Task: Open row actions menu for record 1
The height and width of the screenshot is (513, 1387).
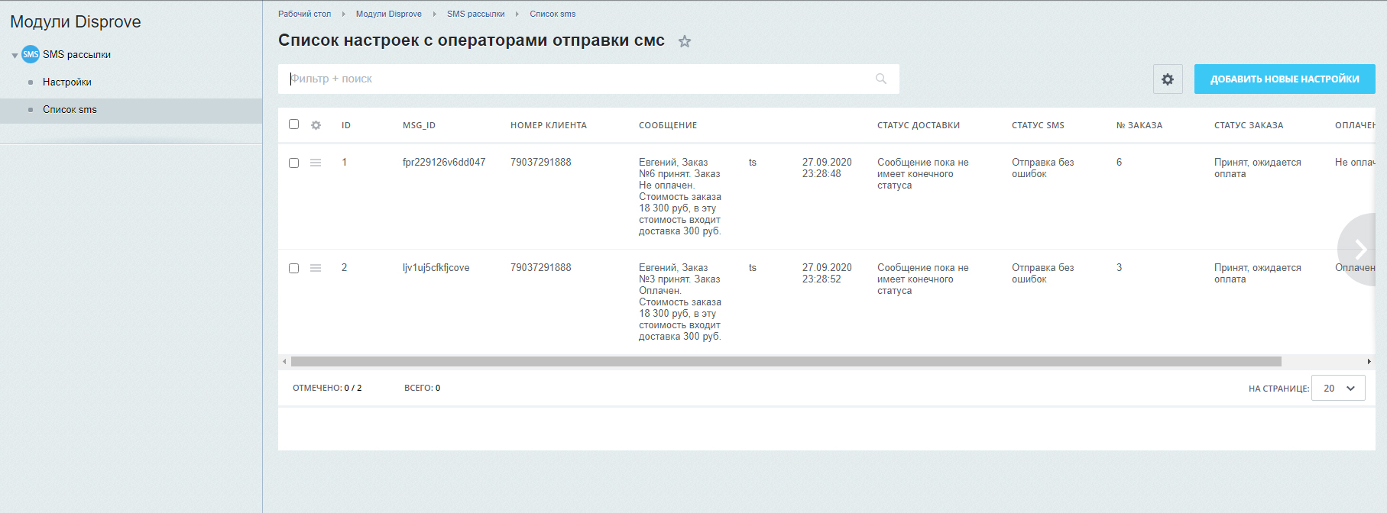Action: point(316,163)
